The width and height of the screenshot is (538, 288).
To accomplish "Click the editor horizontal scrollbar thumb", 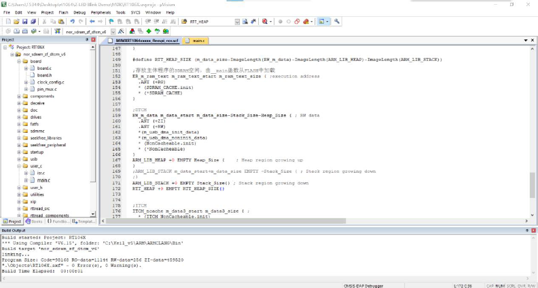I will (226, 221).
